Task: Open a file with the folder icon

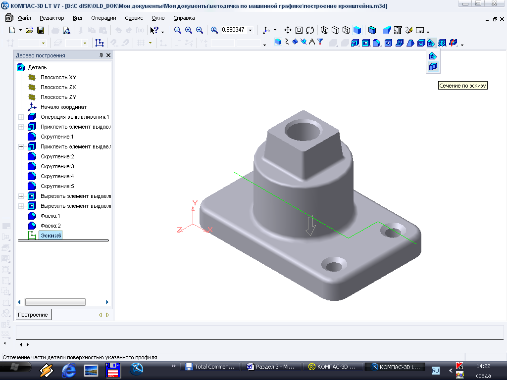Action: coord(29,30)
